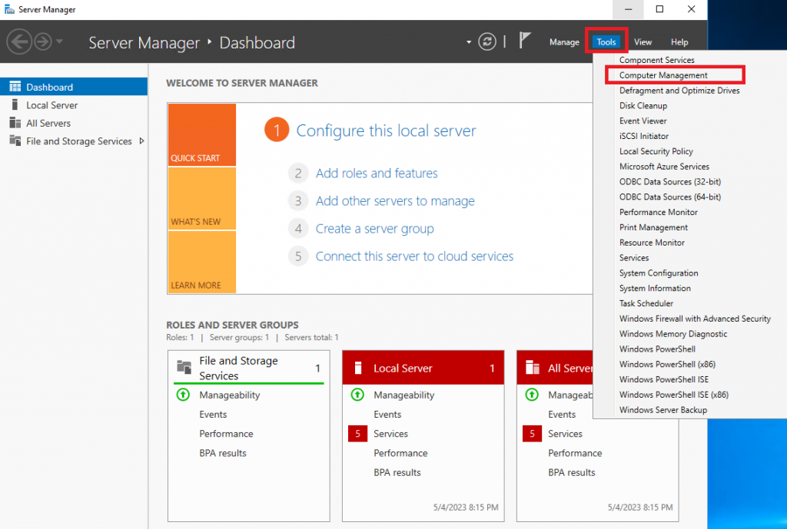The width and height of the screenshot is (787, 529).
Task: Select the WHAT'S NEW tile
Action: coord(202,199)
